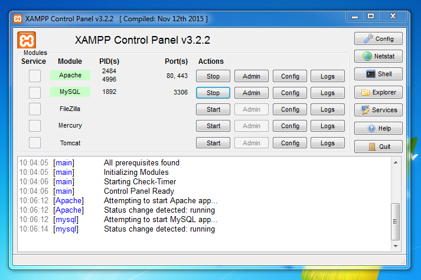
Task: Click log line "Initializing Modules"
Action: [x=136, y=172]
